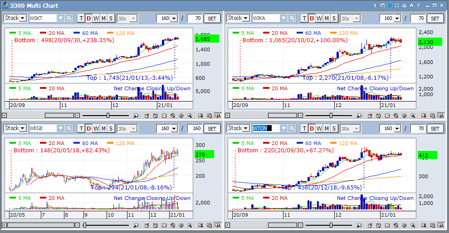The height and width of the screenshot is (233, 449).
Task: Click the horizontal scrollbar under WEGE chart
Action: (41, 225)
